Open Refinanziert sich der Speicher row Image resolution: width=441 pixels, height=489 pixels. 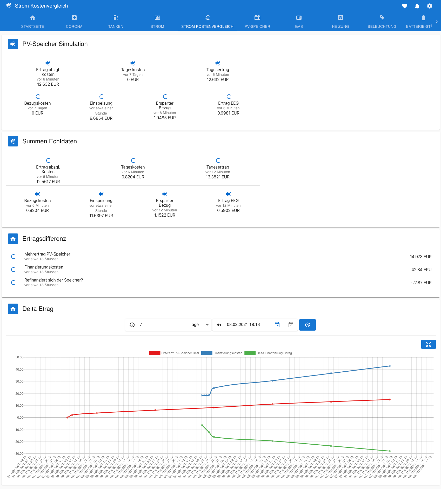[x=221, y=283]
